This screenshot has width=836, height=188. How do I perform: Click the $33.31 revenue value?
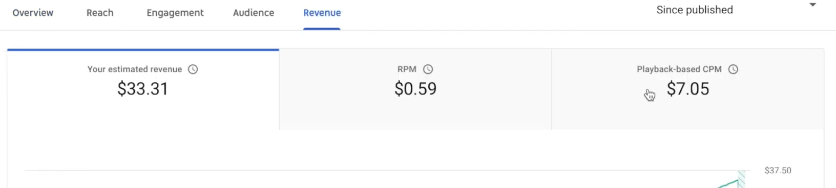pyautogui.click(x=143, y=89)
